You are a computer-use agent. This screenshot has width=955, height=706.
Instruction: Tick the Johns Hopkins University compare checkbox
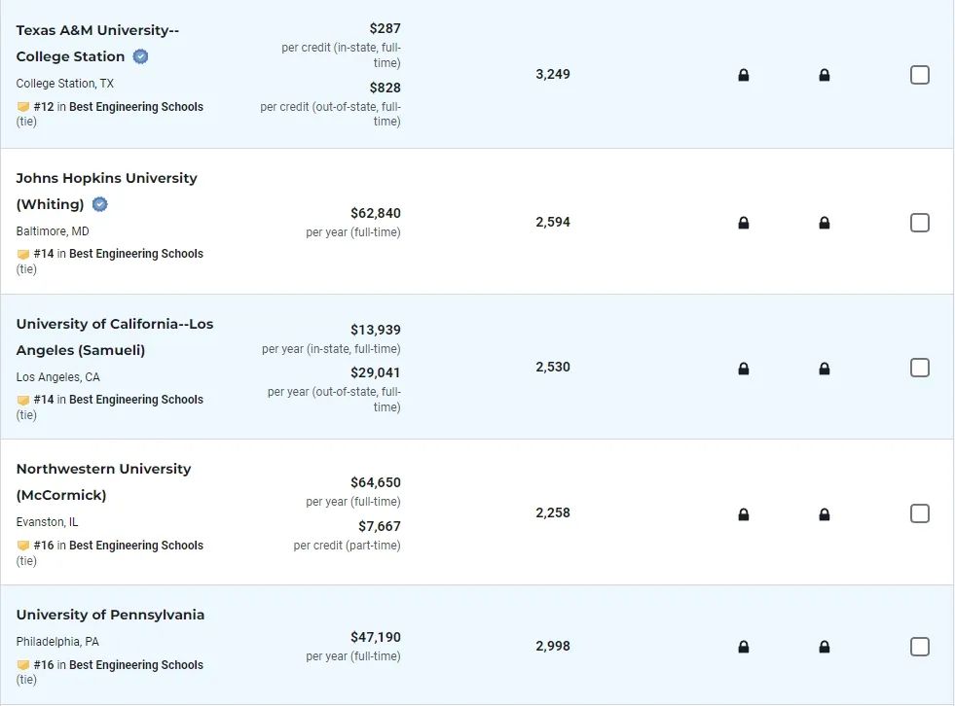920,223
